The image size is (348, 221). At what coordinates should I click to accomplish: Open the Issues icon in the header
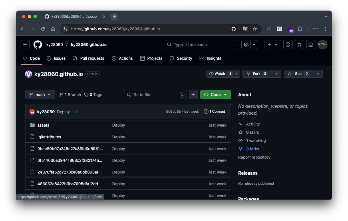288,45
